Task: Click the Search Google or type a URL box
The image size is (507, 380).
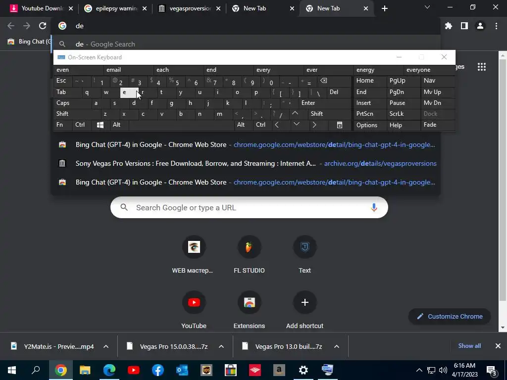Action: pyautogui.click(x=249, y=207)
